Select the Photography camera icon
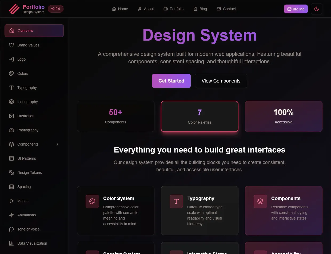 tap(11, 130)
